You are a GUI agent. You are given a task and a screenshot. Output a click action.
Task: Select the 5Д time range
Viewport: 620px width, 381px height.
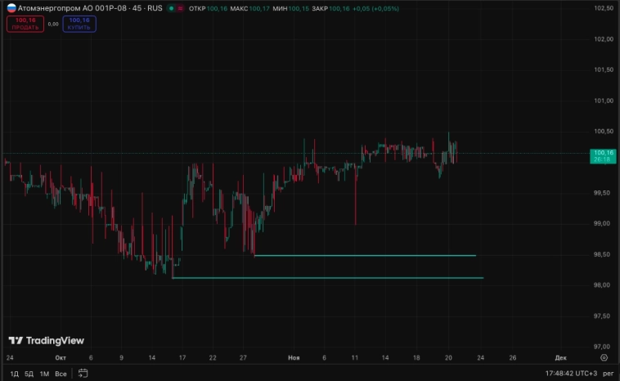pyautogui.click(x=29, y=374)
